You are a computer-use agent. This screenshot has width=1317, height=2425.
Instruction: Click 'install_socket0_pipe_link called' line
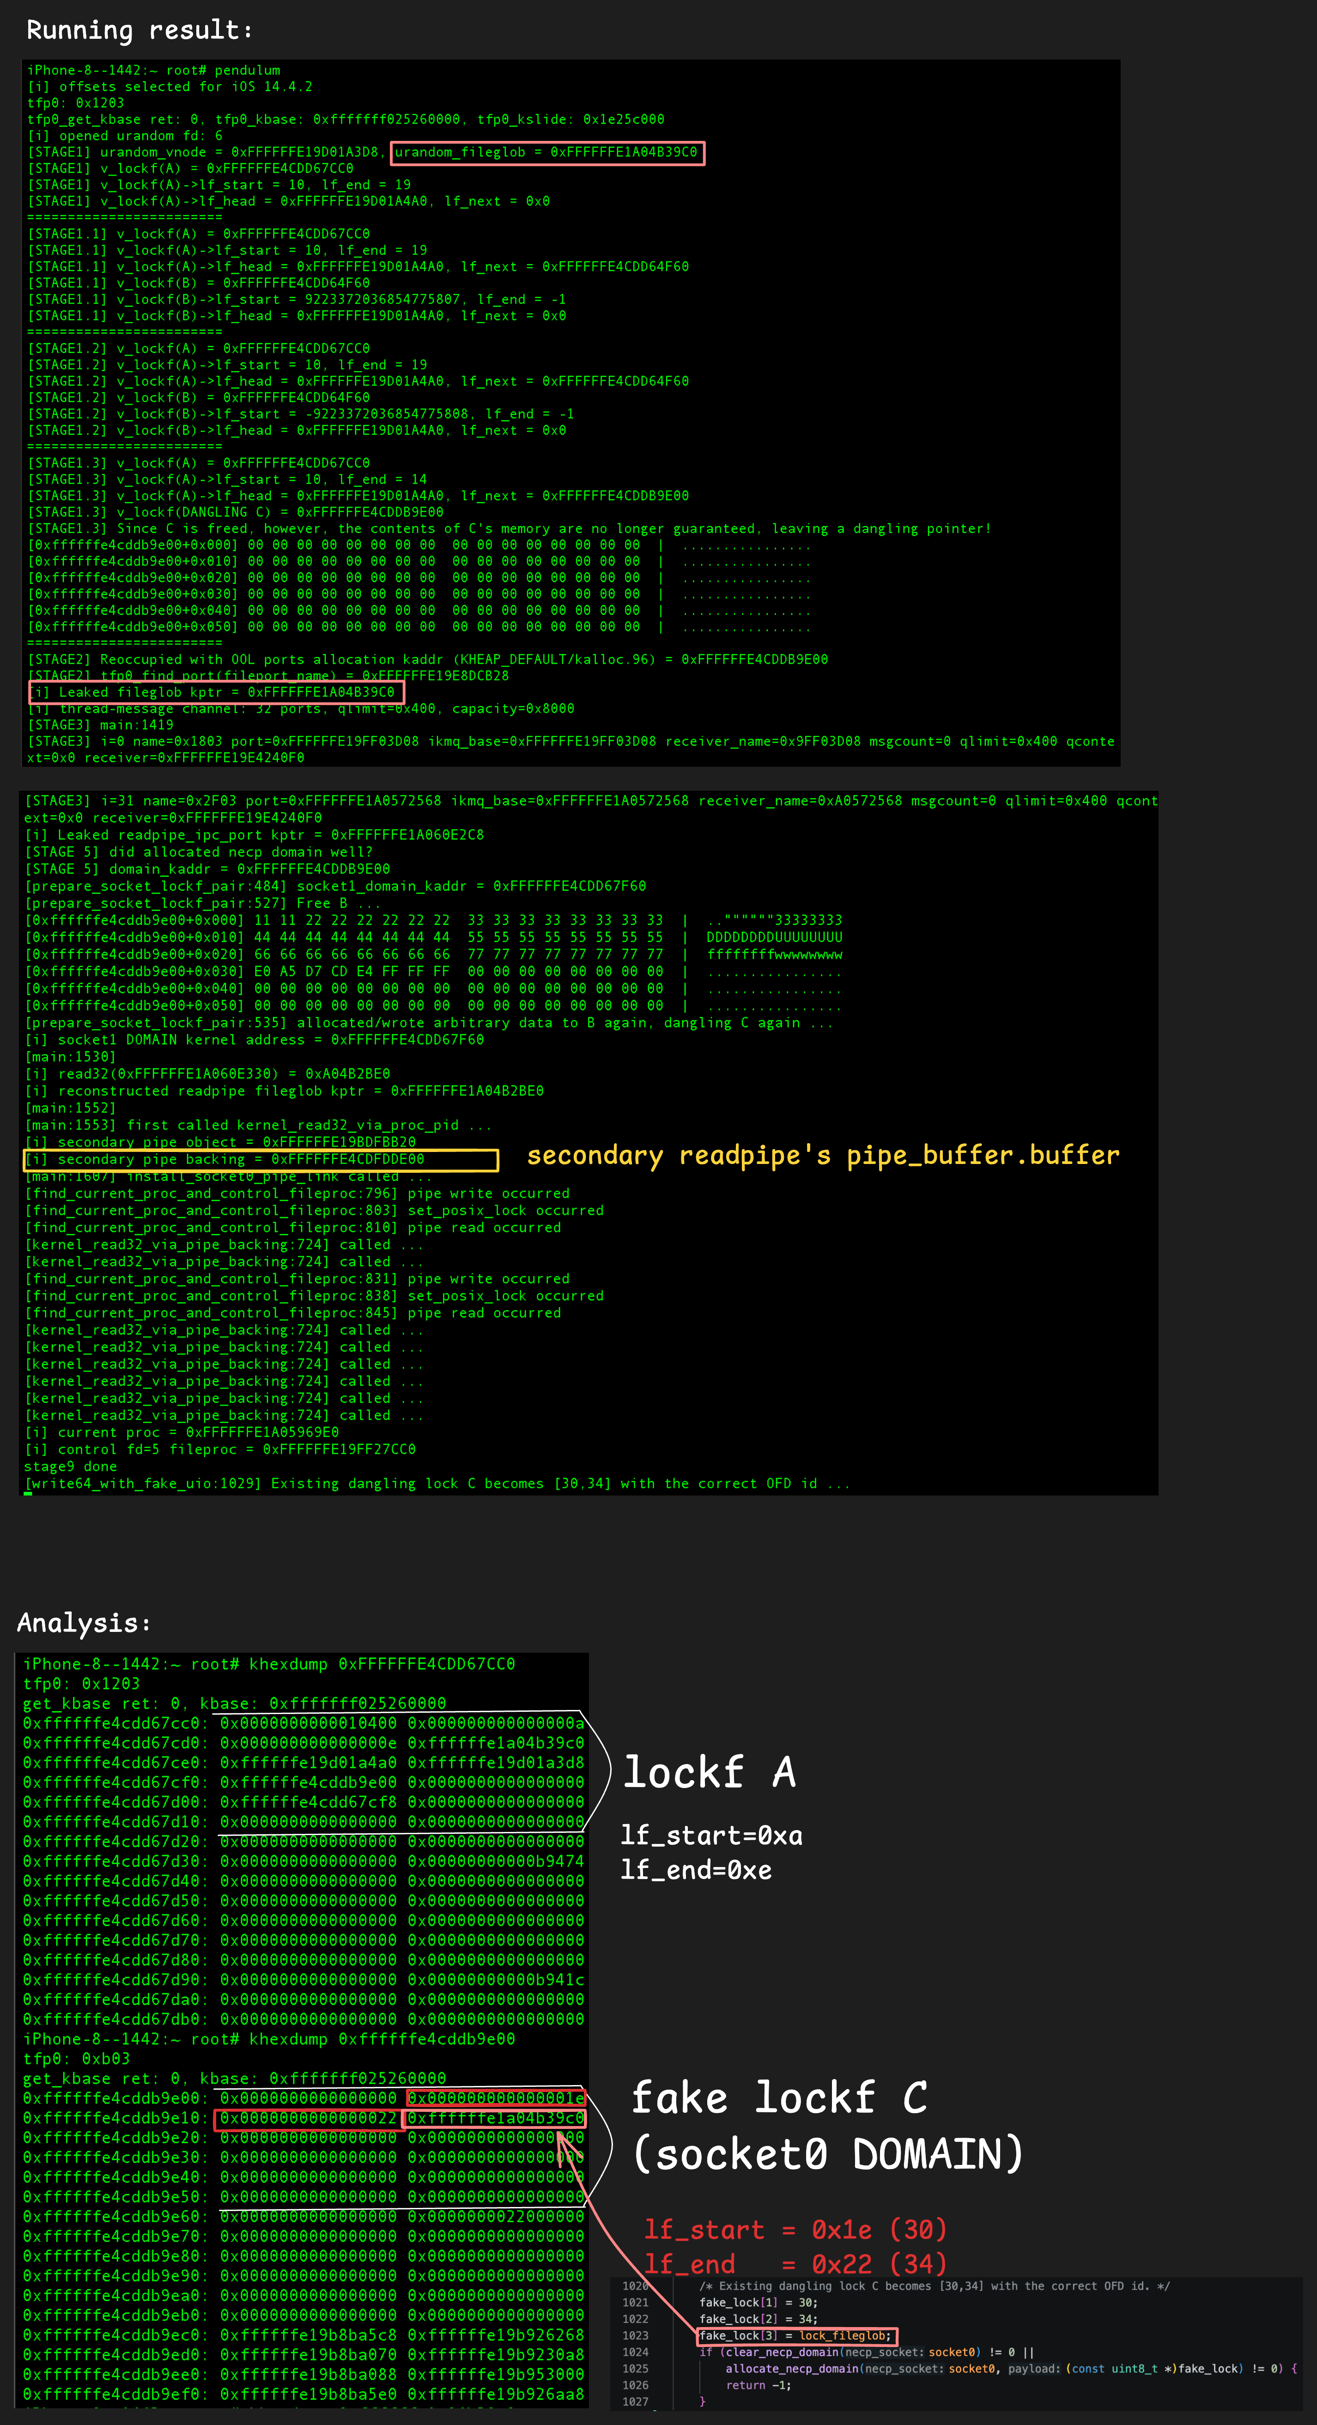pyautogui.click(x=229, y=1177)
